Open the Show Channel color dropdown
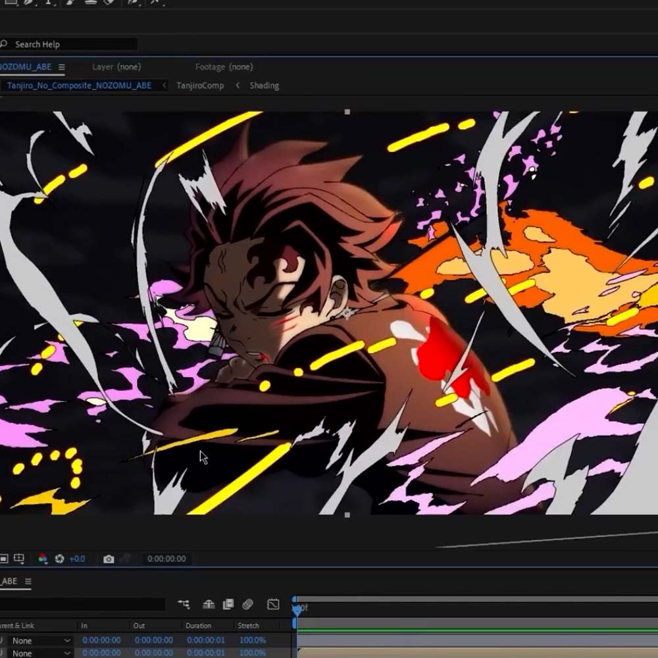 (x=43, y=559)
